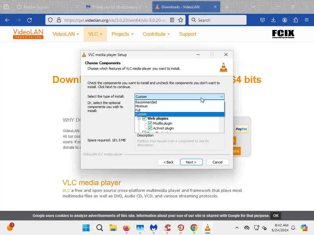Click the FCIX sponsor logo
Screen dimensions: 314x235
pos(283,34)
